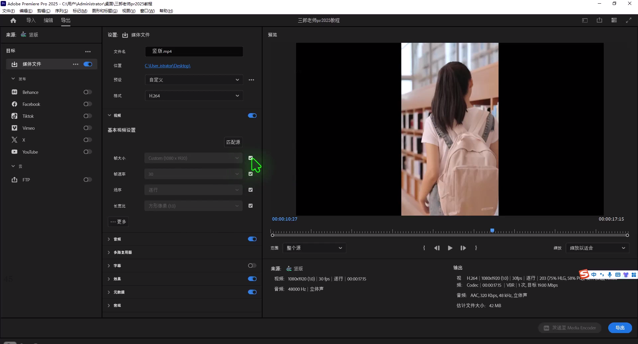Enable the 字幕 captions toggle
The image size is (638, 344).
click(x=252, y=266)
